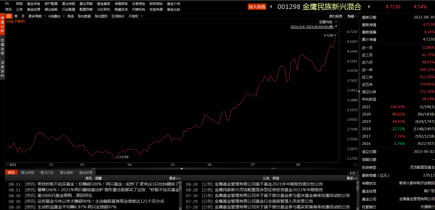Switch chart to monthly period (月)

tap(23, 16)
